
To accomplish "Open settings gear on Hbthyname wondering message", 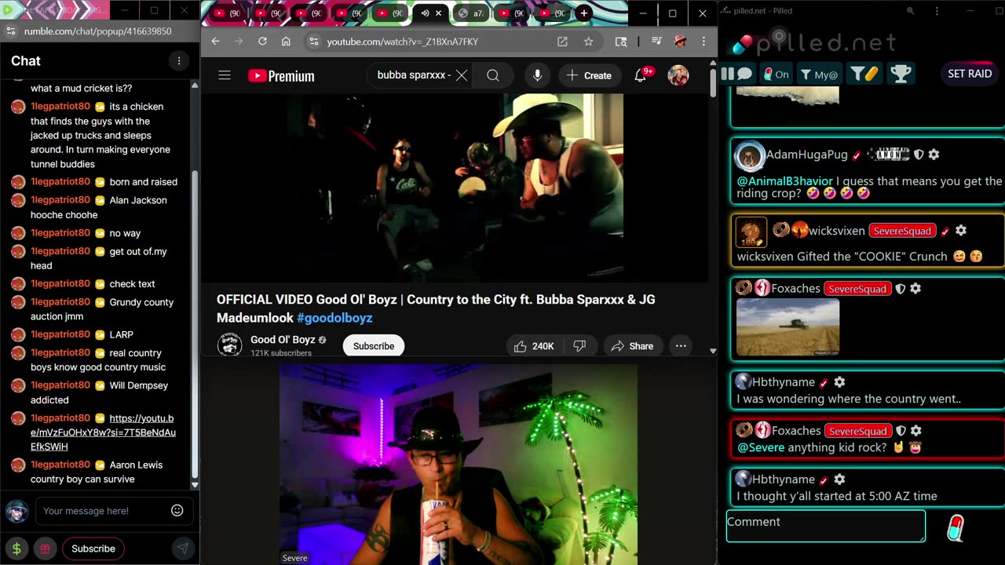I will pyautogui.click(x=839, y=382).
